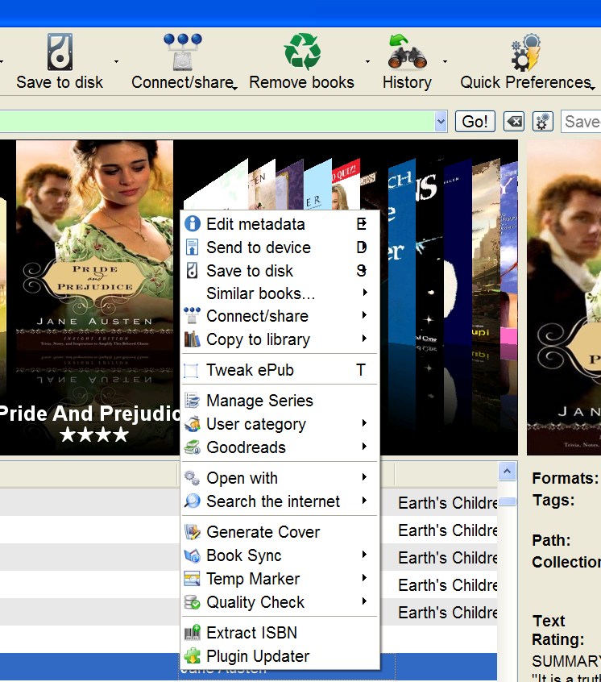Open advanced search gear icon beside Go!
601x682 pixels.
(x=543, y=122)
